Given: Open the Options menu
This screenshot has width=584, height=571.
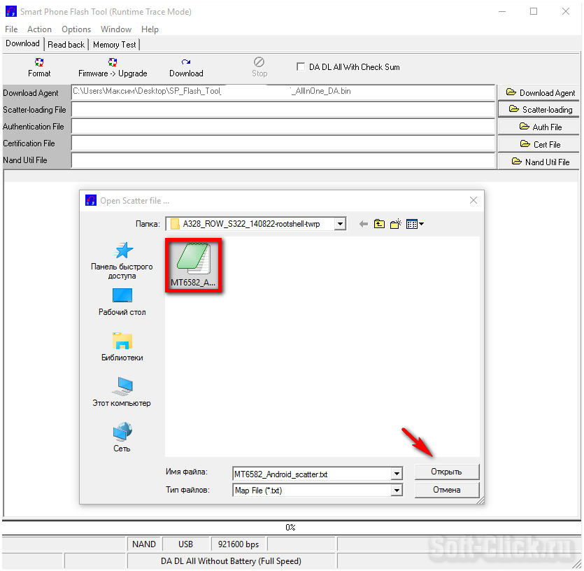Looking at the screenshot, I should point(76,29).
